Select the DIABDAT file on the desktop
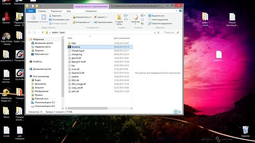Screen dimensions: 255x143 coord(219,56)
